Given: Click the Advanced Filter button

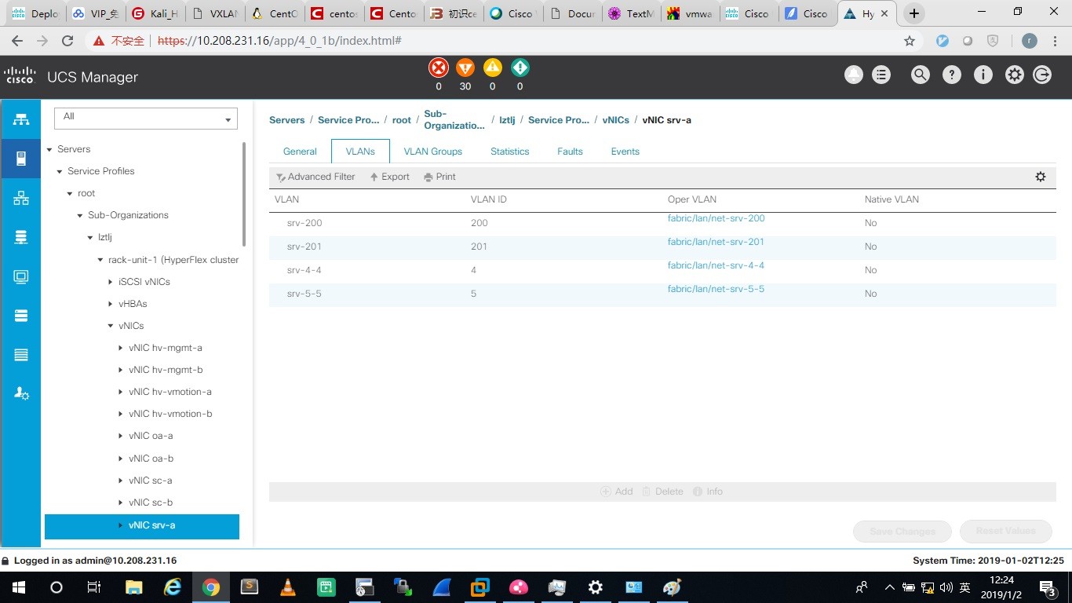Looking at the screenshot, I should click(315, 177).
